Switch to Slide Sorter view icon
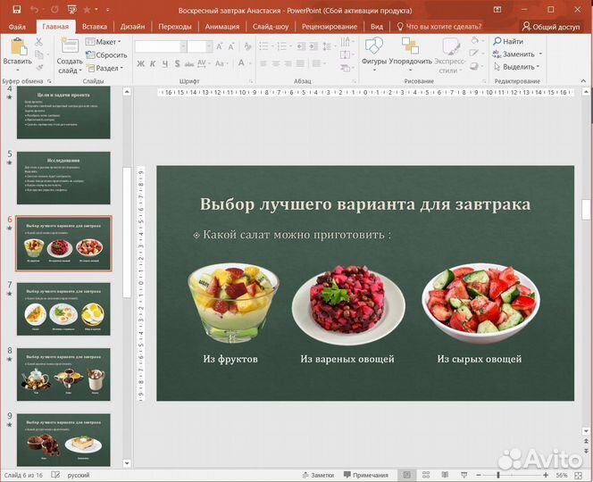 [x=426, y=475]
